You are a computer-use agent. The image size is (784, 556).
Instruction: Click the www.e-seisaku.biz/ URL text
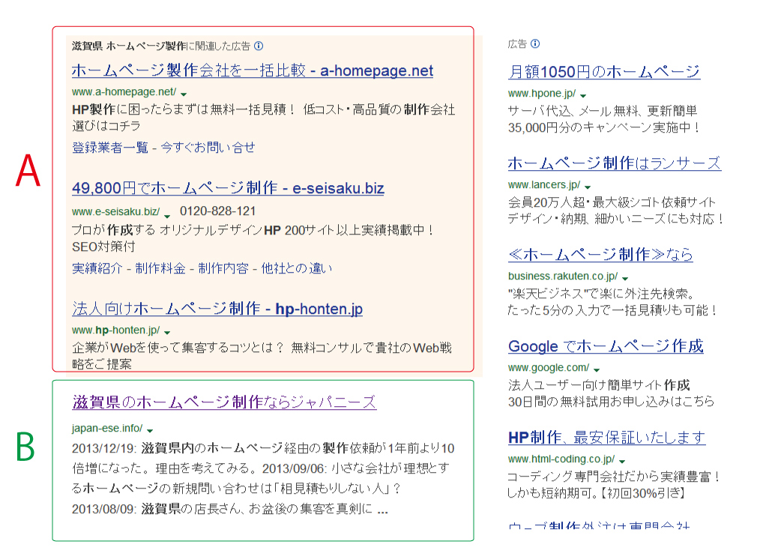[x=116, y=212]
